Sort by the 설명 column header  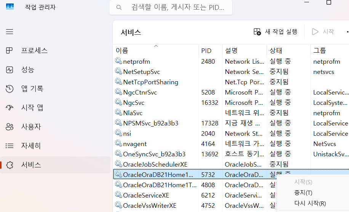click(x=244, y=51)
